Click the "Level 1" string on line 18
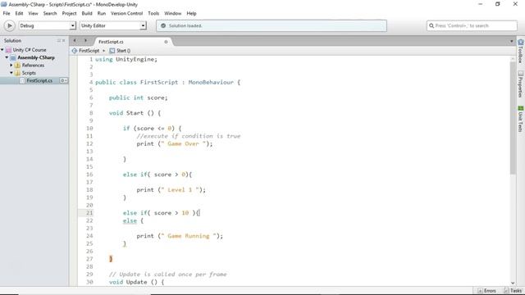The height and width of the screenshot is (295, 525). click(180, 190)
